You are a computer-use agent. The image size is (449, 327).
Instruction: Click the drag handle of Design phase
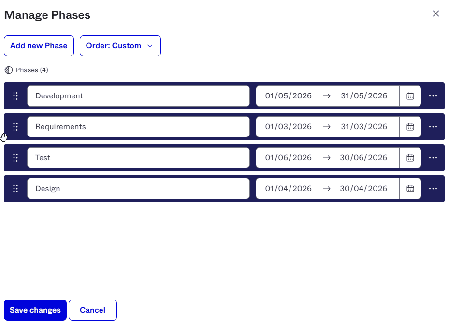click(15, 189)
